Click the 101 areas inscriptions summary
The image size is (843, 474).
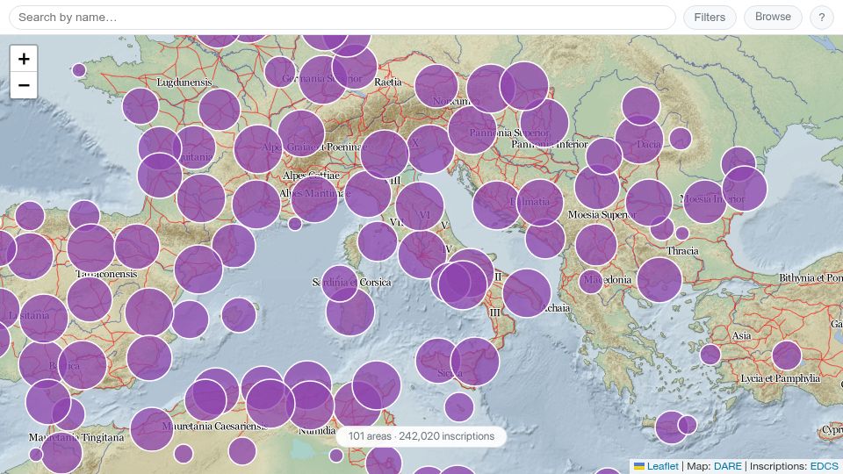(421, 436)
